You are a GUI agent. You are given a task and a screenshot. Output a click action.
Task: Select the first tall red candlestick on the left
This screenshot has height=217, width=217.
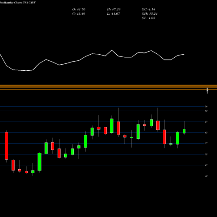point(7,146)
